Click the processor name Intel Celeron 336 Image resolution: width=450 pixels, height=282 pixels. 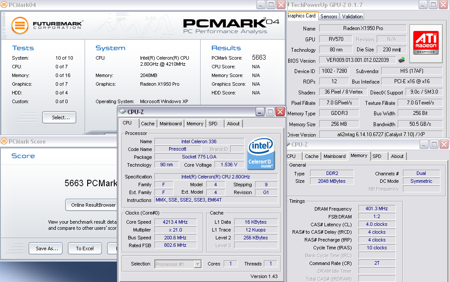(x=199, y=141)
